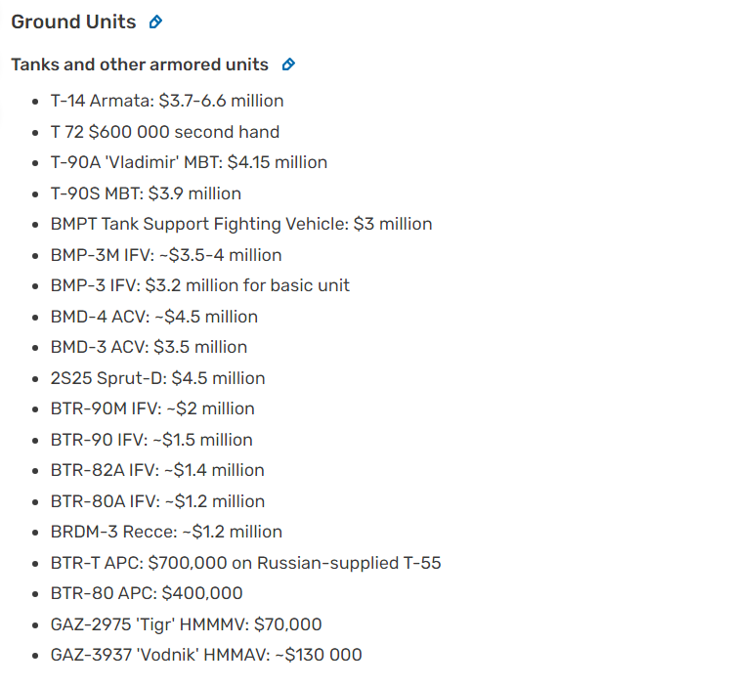The width and height of the screenshot is (730, 687).
Task: Select the BTR-82A IFV entry
Action: (x=157, y=470)
